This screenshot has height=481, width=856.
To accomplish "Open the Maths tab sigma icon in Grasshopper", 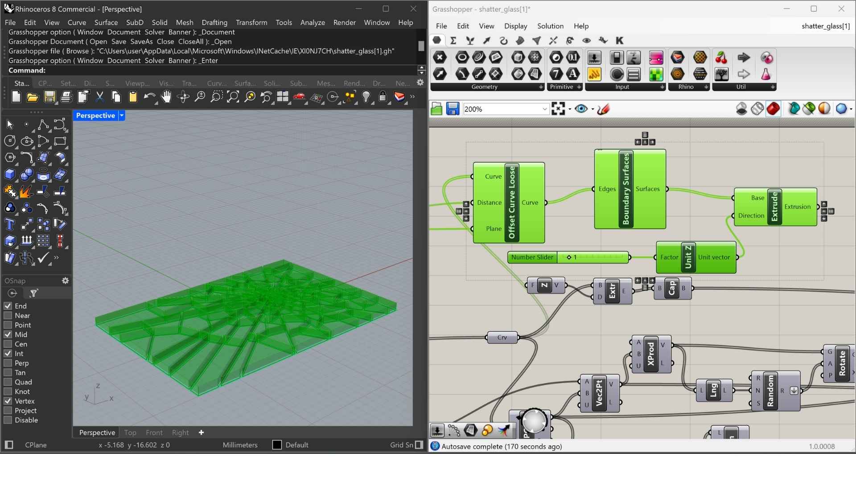I will pyautogui.click(x=453, y=41).
